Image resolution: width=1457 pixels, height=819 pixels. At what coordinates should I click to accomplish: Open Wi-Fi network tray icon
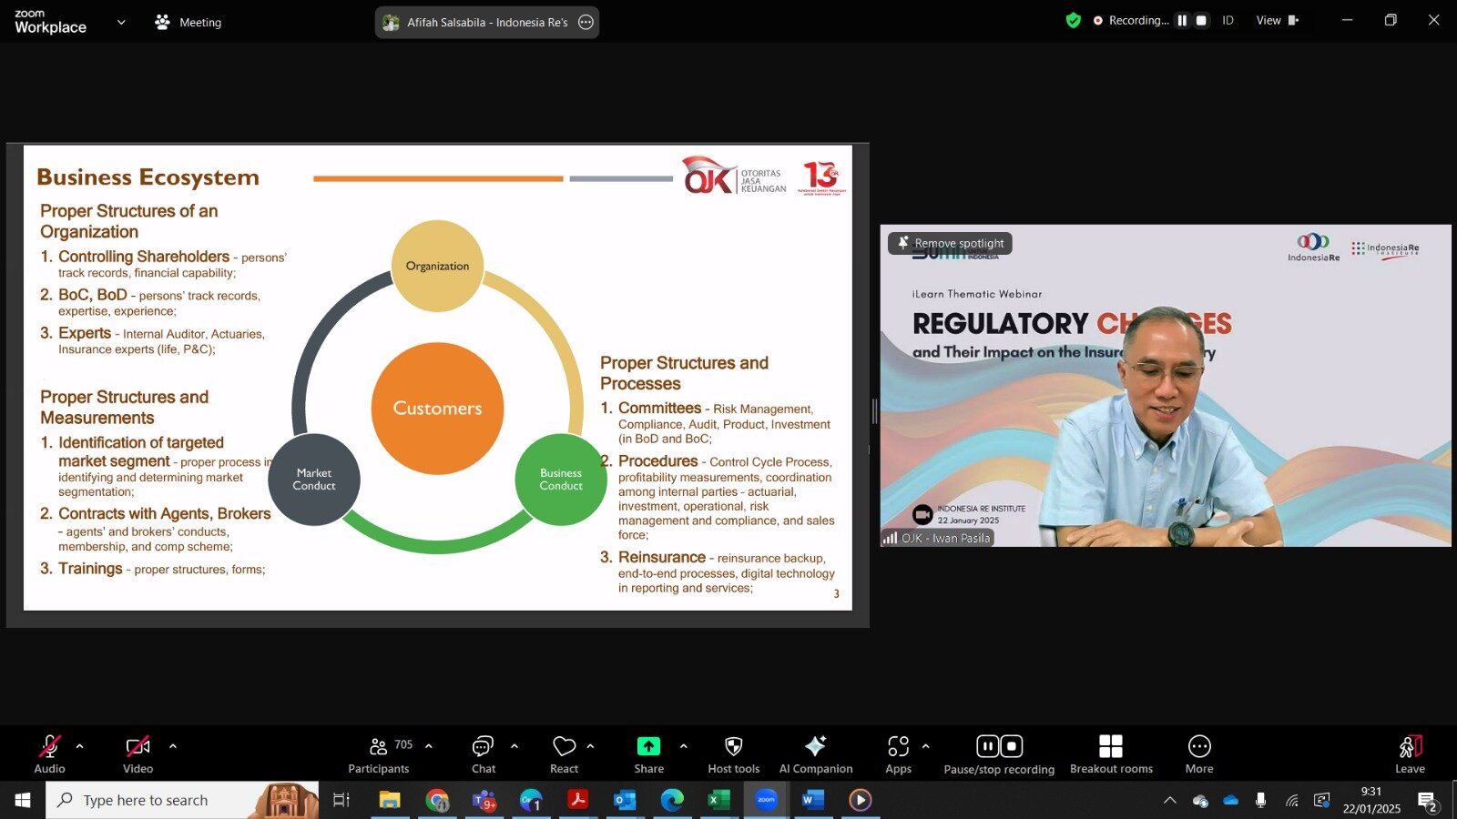click(x=1291, y=800)
